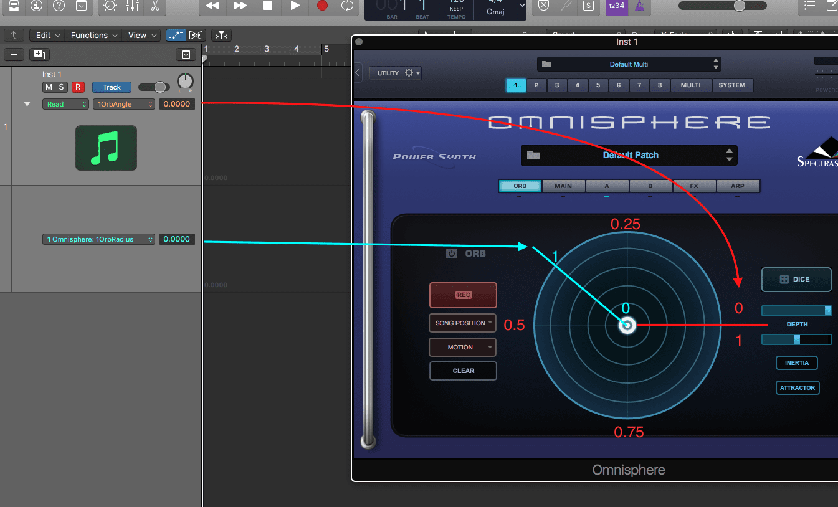The height and width of the screenshot is (507, 838).
Task: Adjust the master volume slider
Action: [x=723, y=6]
